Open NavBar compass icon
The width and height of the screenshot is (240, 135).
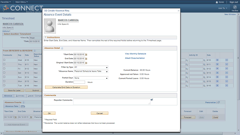pyautogui.click(x=235, y=7)
